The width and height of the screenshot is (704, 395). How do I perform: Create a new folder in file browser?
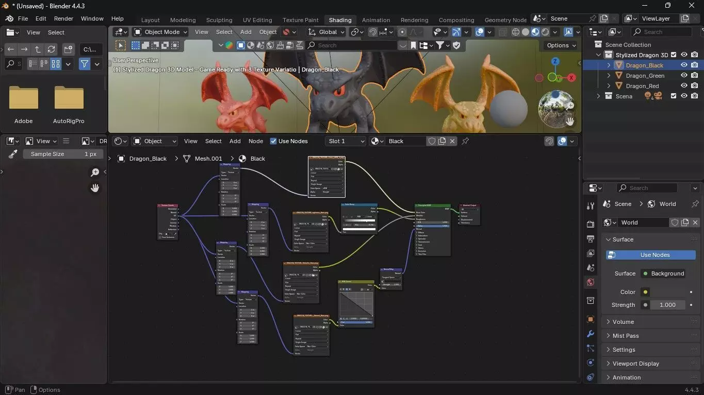[x=68, y=49]
